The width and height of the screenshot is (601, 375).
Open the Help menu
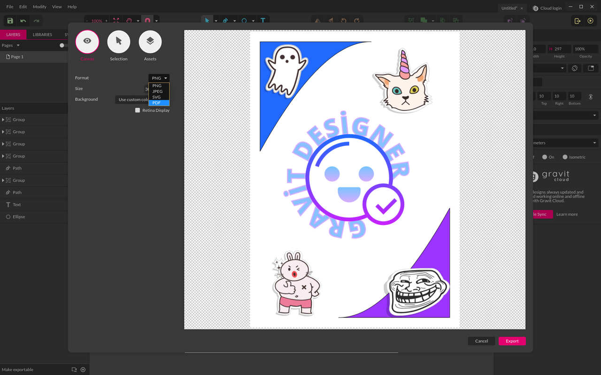click(72, 7)
